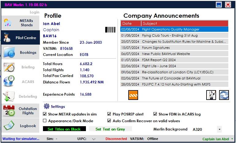This screenshot has height=143, width=236.
Task: Sort announcements by Subject column header
Action: 185,24
